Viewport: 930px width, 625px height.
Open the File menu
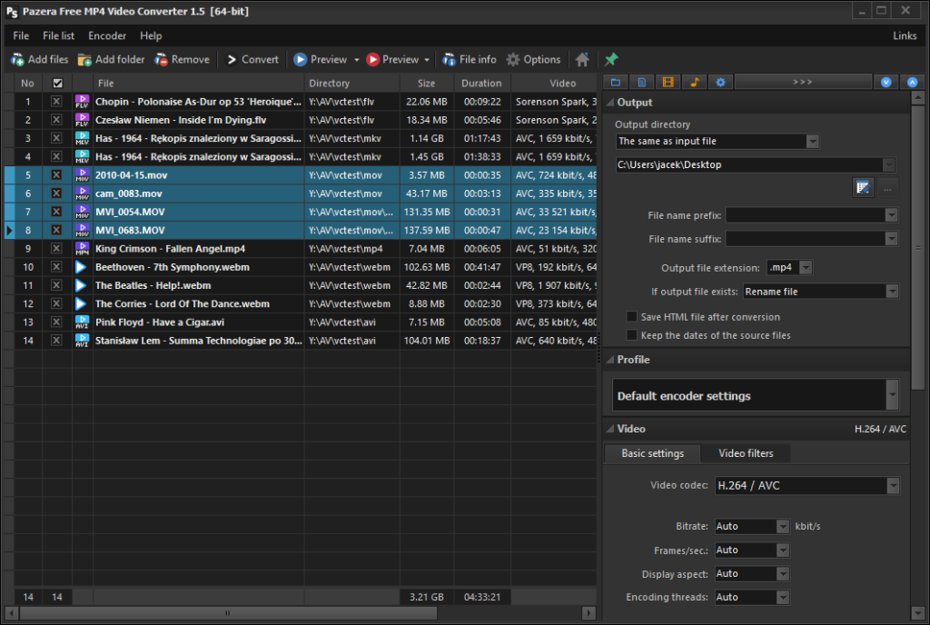[x=21, y=35]
